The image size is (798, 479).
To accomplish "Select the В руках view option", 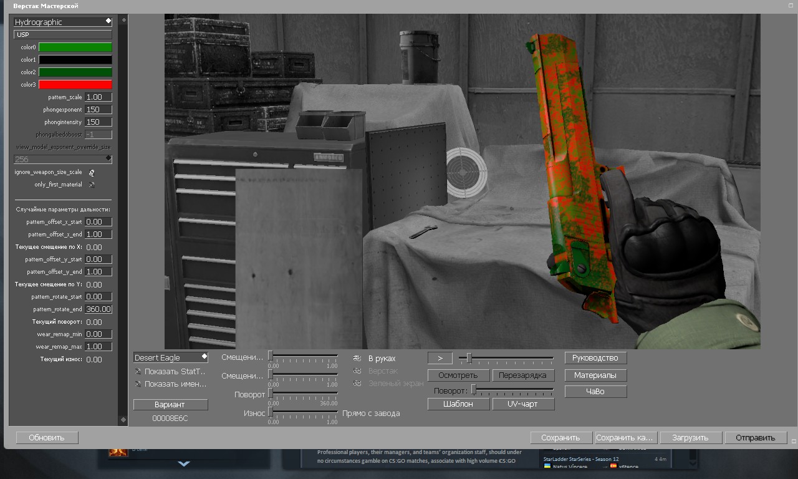I will coord(374,359).
